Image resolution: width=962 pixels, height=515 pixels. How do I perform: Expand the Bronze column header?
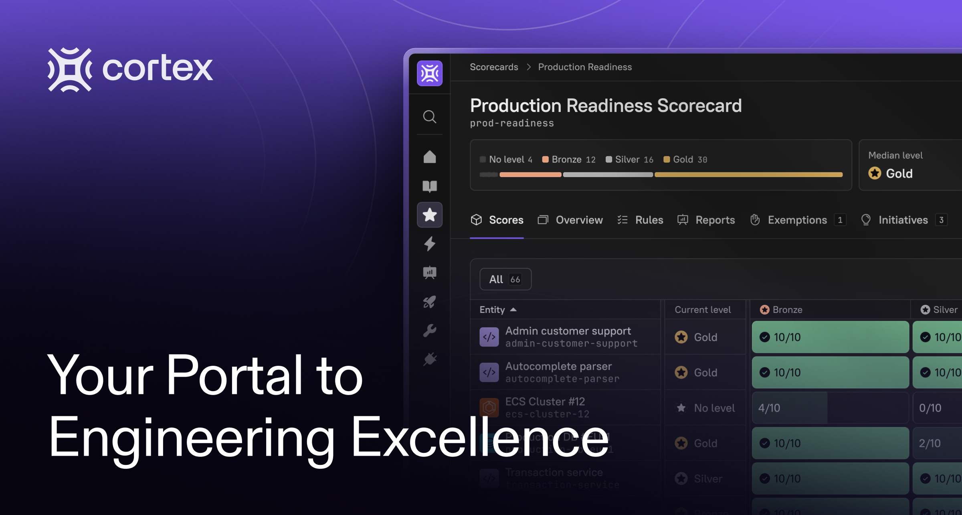tap(782, 309)
